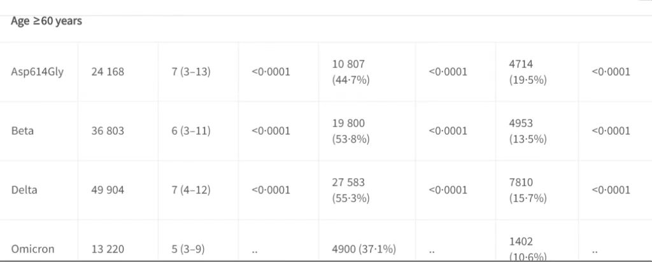Click the 6 (3–11) median cell
The height and width of the screenshot is (262, 652).
[191, 131]
